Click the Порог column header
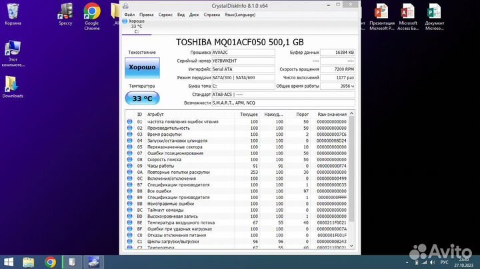This screenshot has width=480, height=269. coord(302,115)
